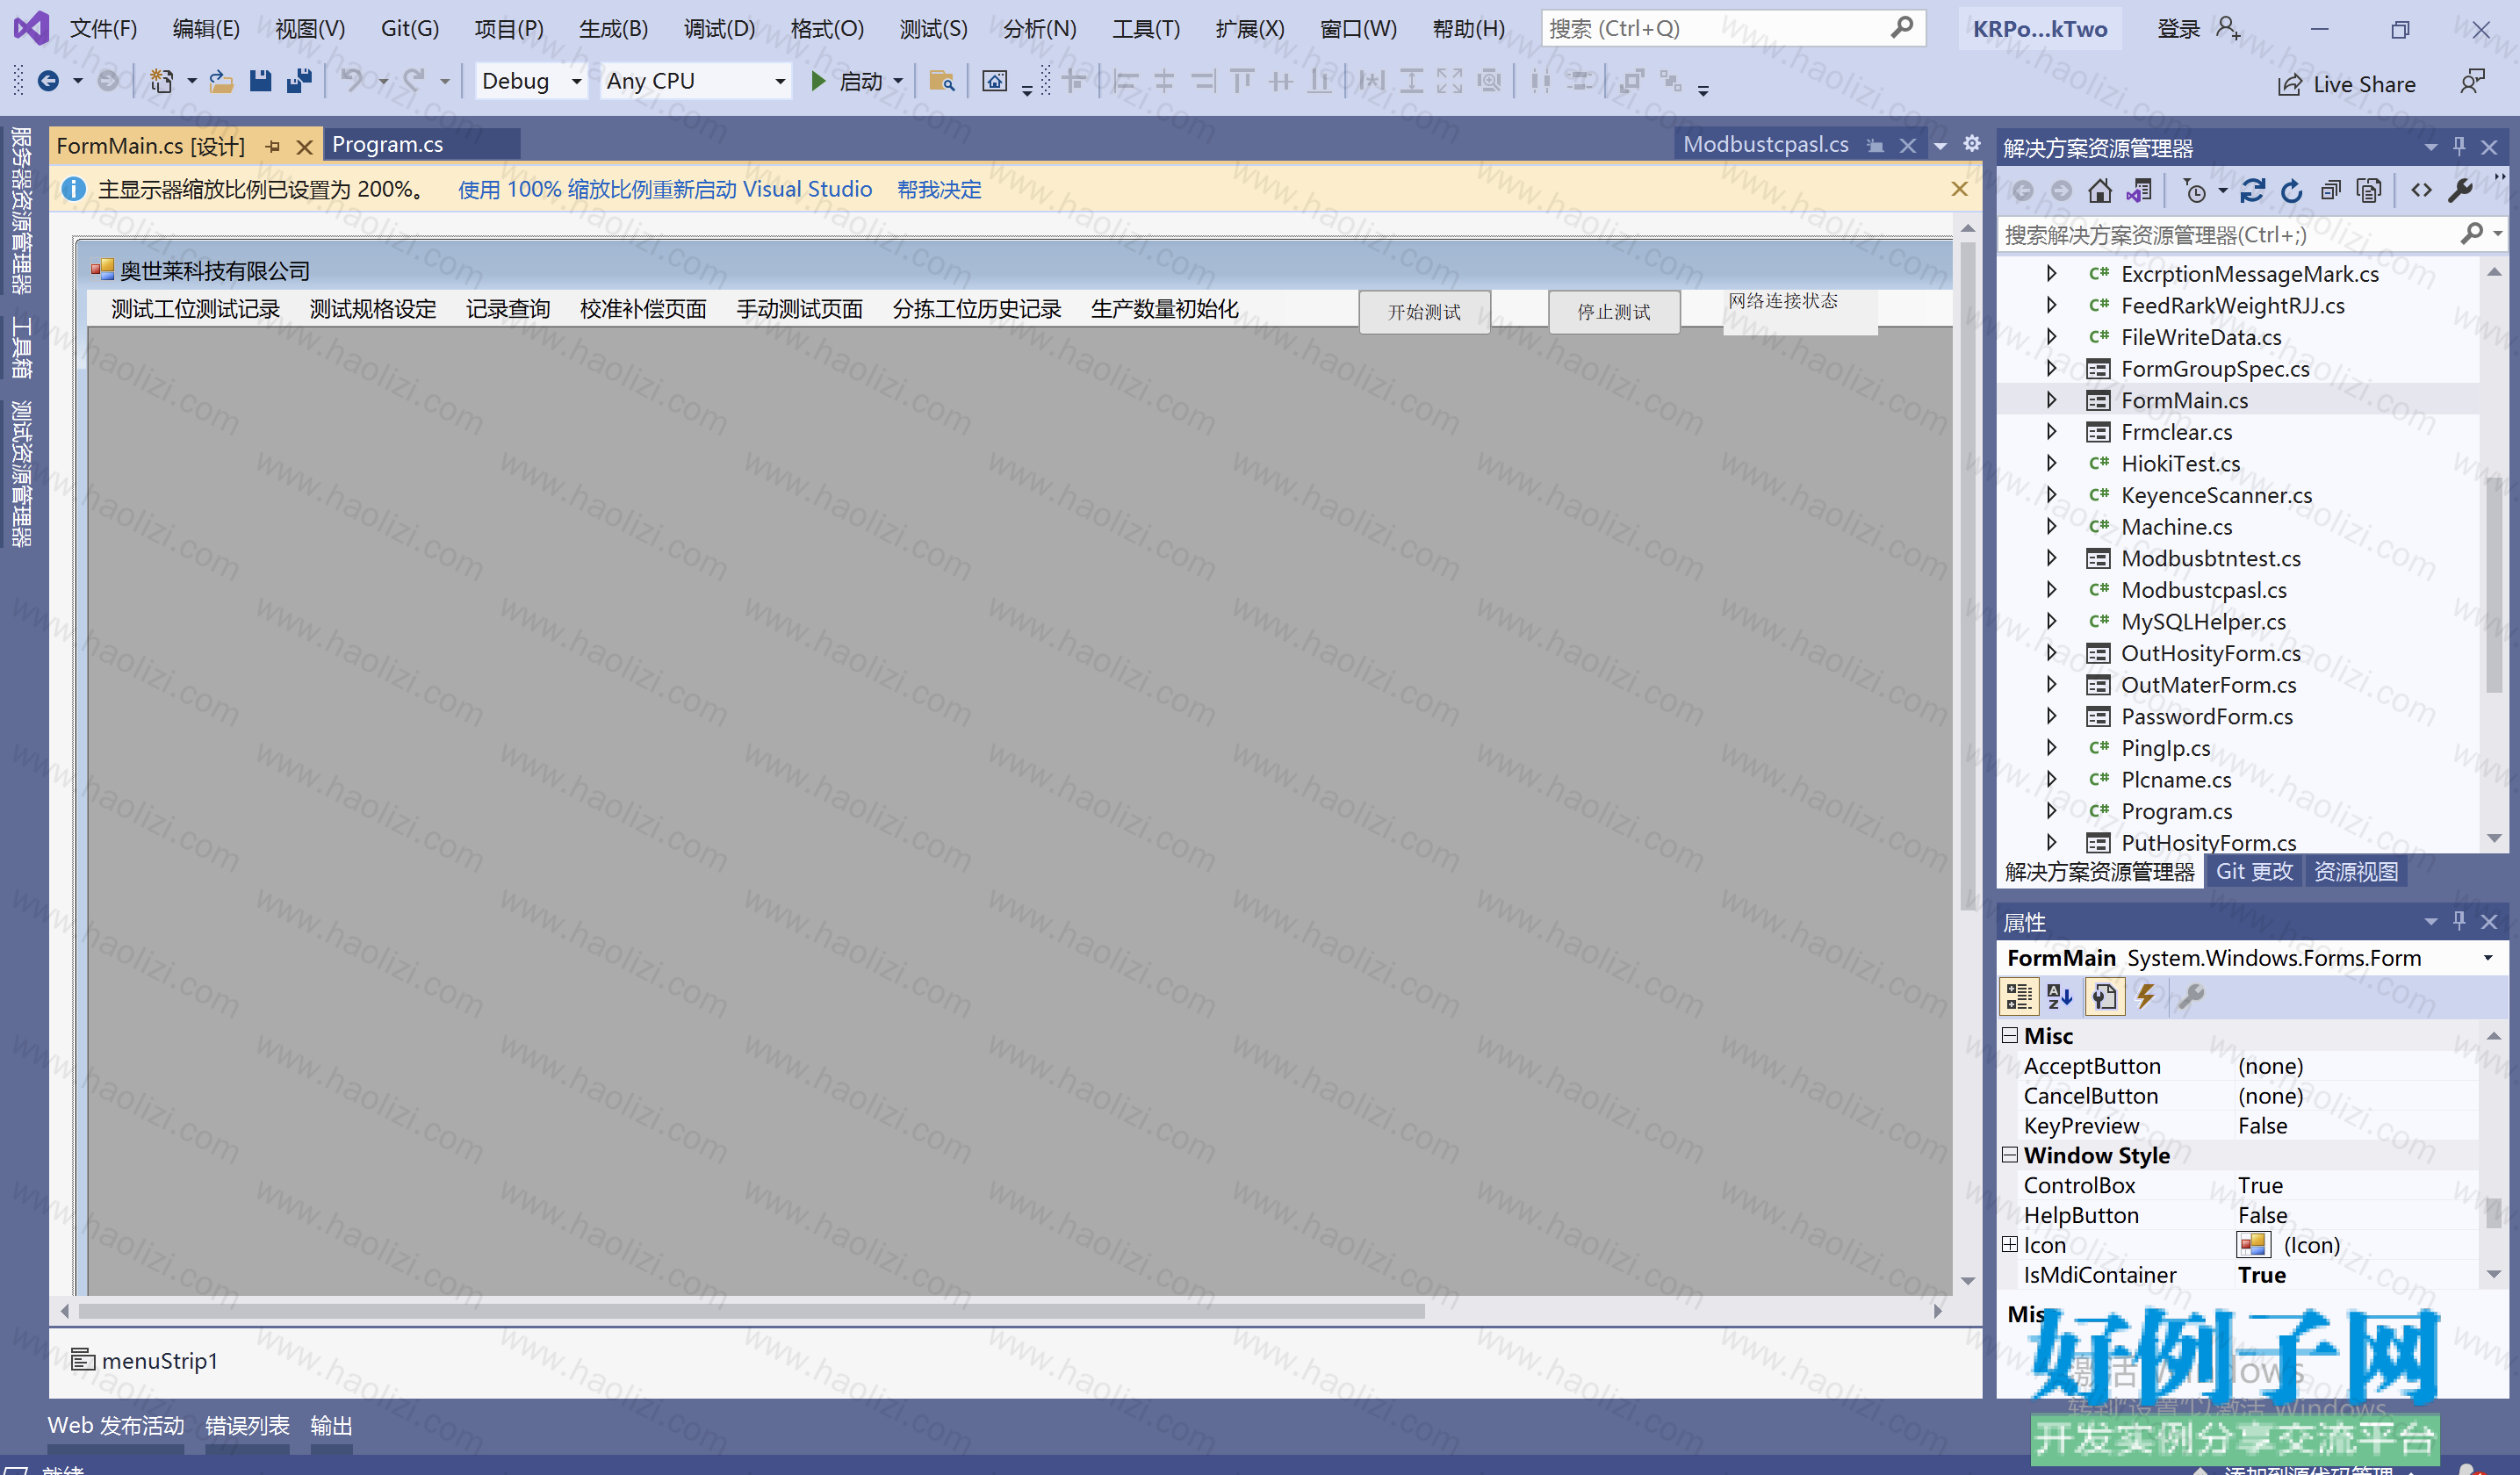Screen dimensions: 2520x1475
Task: Click 登录 to sign in
Action: point(2178,29)
